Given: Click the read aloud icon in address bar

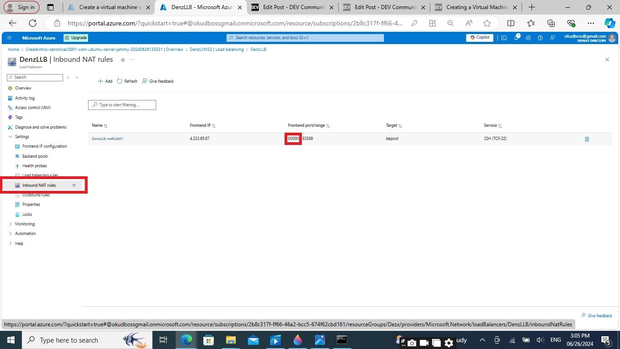Looking at the screenshot, I should [x=469, y=23].
